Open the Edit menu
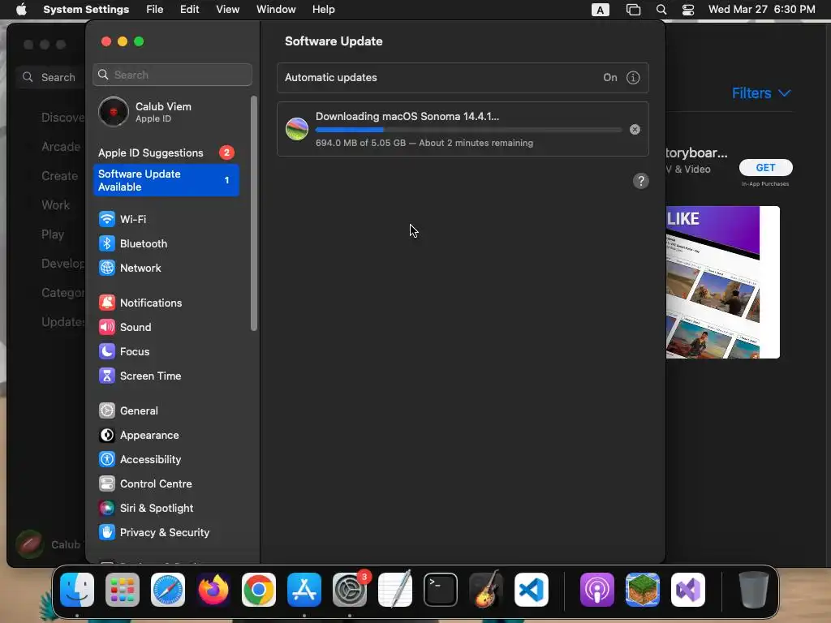The image size is (831, 623). pos(189,10)
